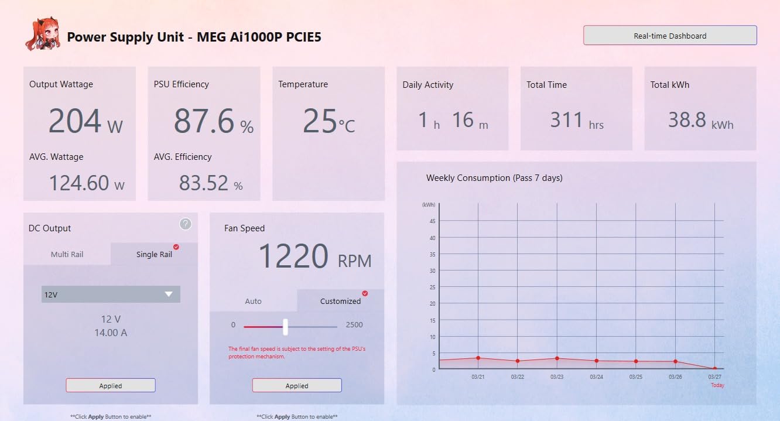
Task: Click the fan speed slider handle
Action: (x=285, y=327)
